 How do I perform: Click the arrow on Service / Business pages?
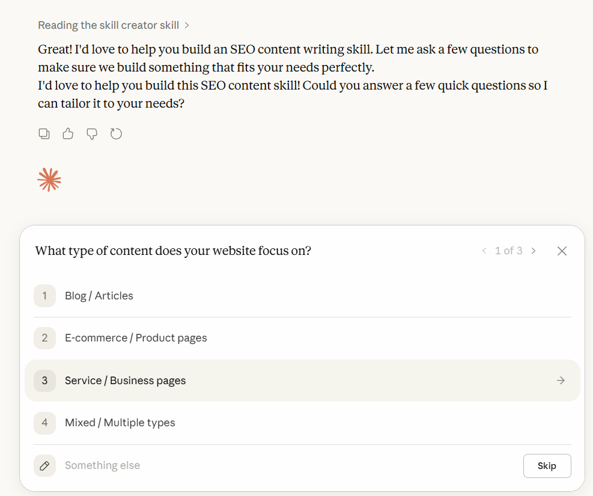click(x=560, y=380)
